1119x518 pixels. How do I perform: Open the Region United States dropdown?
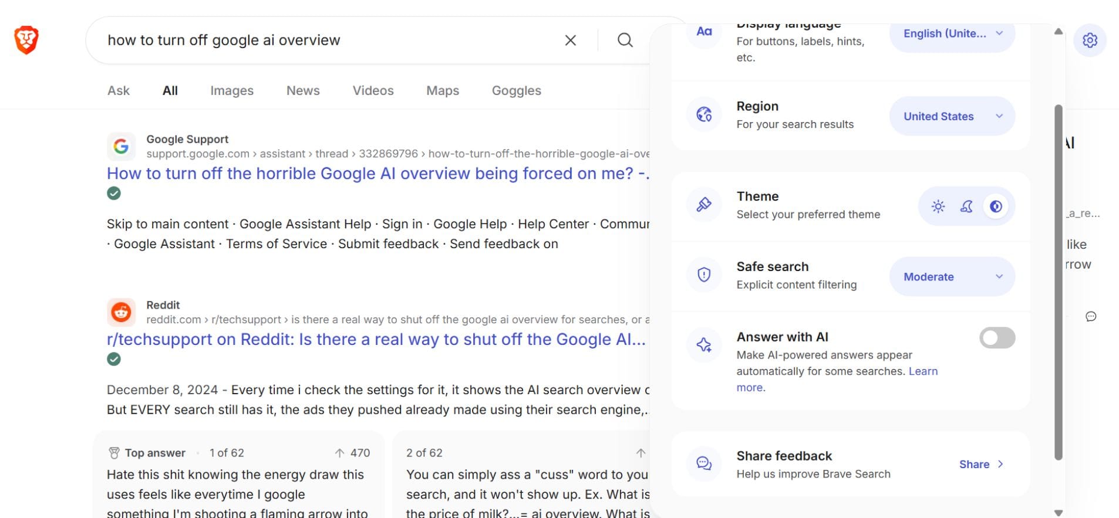point(952,116)
